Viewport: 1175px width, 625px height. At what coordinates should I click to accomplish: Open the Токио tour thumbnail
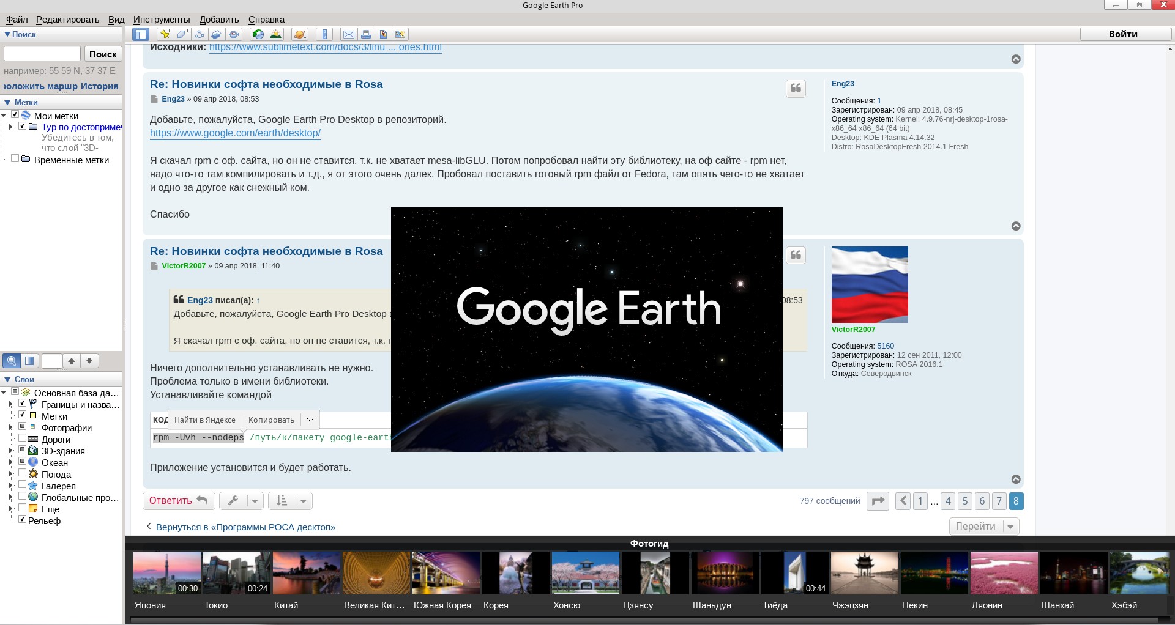tap(236, 574)
